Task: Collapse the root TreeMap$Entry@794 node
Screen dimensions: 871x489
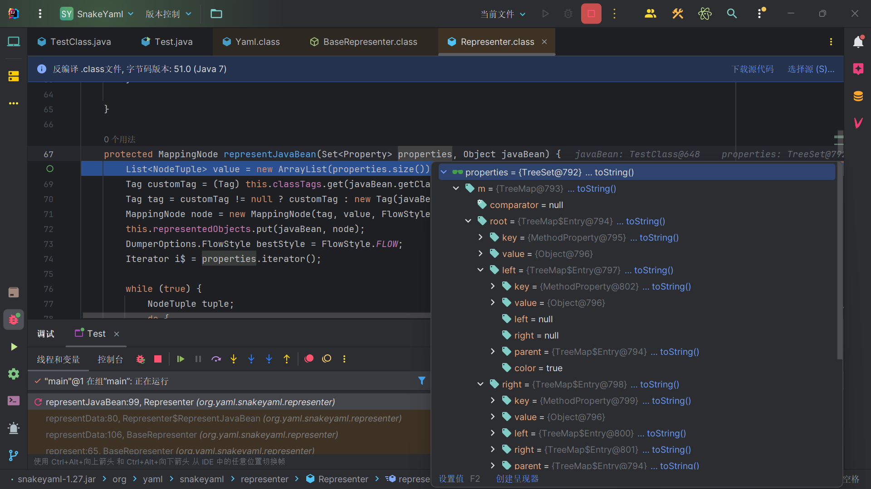Action: 468,221
